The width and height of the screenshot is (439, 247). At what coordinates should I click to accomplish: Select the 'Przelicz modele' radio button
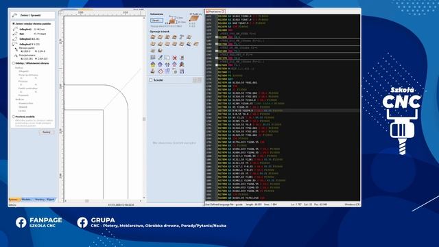[x=14, y=117]
